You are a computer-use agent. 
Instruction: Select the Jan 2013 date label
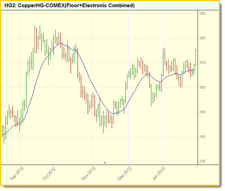point(159,174)
